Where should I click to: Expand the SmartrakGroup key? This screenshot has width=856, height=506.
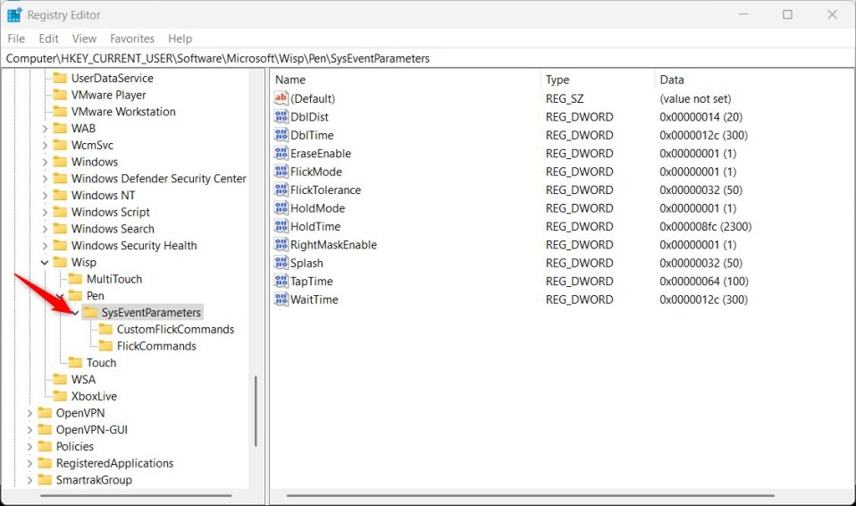click(x=29, y=480)
